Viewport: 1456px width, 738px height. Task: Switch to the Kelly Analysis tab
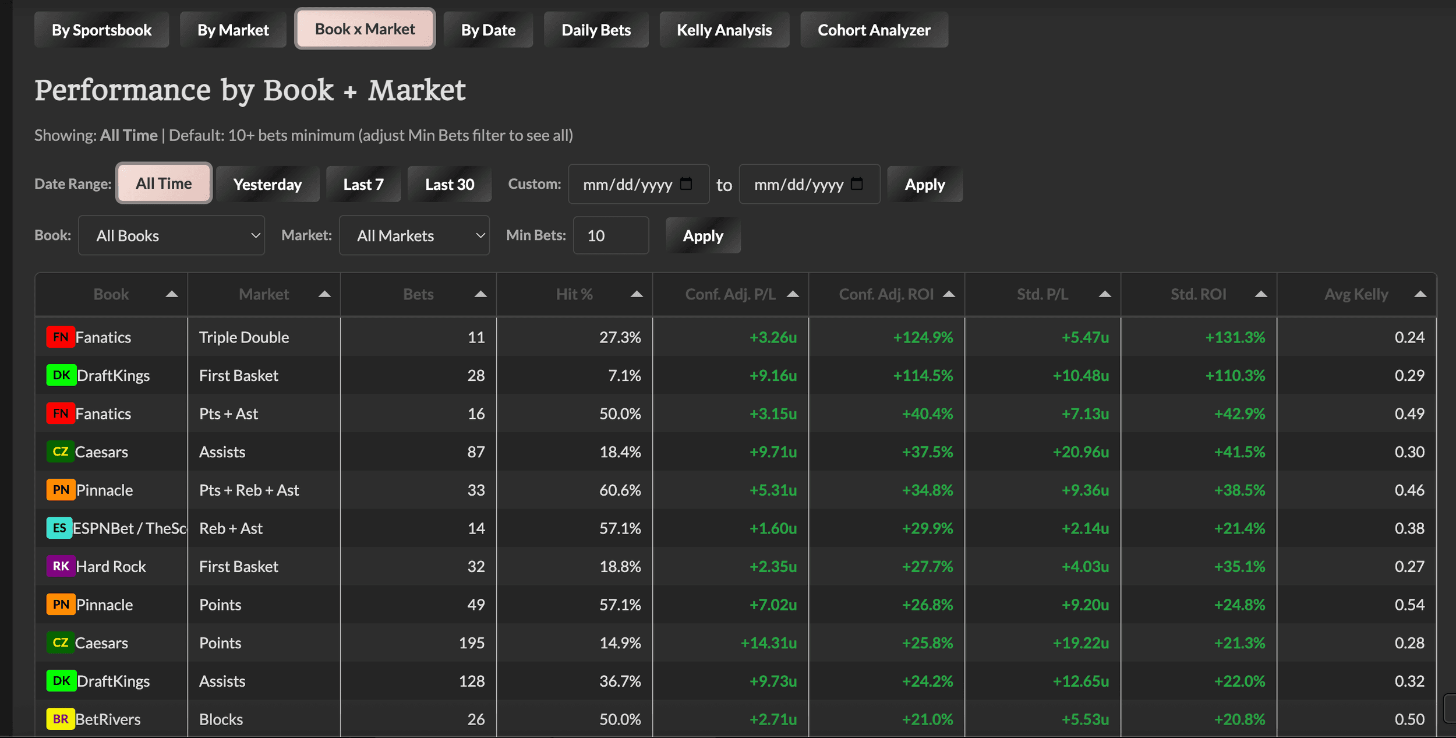[724, 30]
